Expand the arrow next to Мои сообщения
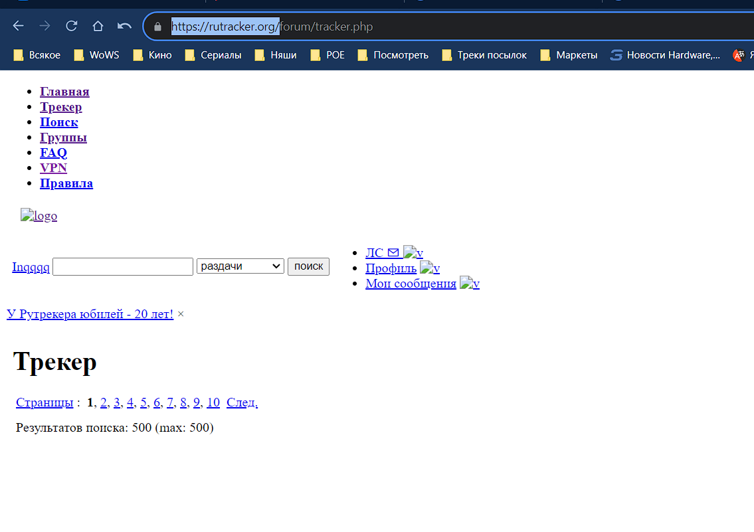Viewport: 754px width, 532px height. click(x=470, y=284)
